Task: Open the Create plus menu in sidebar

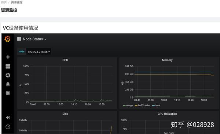Action: coord(8,57)
